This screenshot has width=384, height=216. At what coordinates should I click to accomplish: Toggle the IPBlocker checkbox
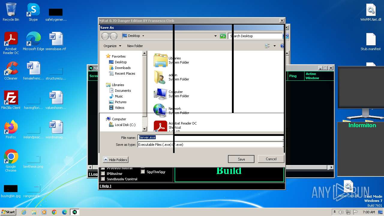point(103,173)
